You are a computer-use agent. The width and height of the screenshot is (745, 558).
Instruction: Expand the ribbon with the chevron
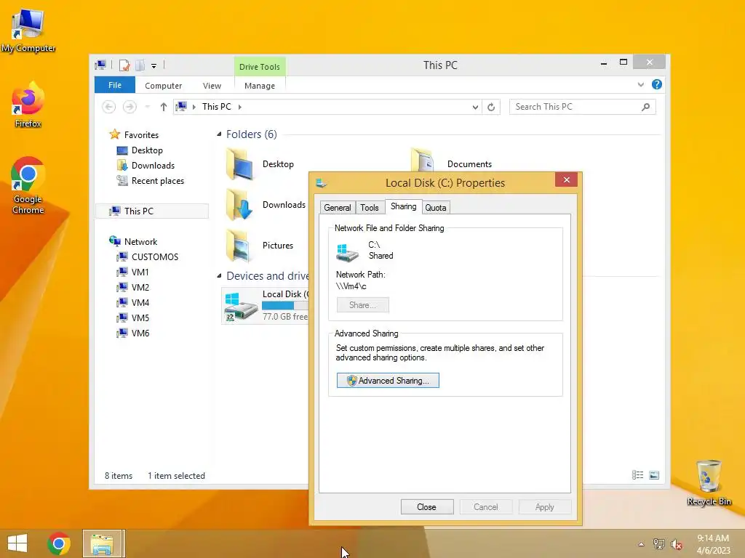point(640,84)
